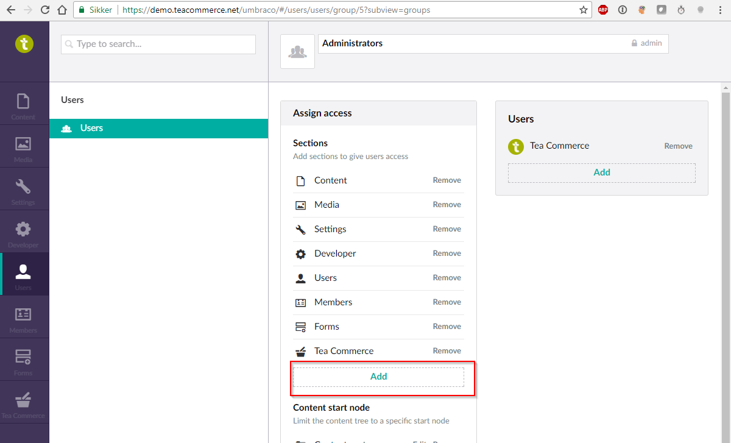Click the Administrators group icon box
The image size is (731, 443).
tap(297, 51)
